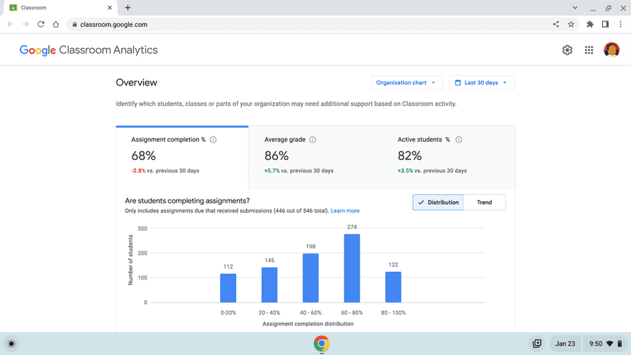
Task: Click the share page icon
Action: 556,24
